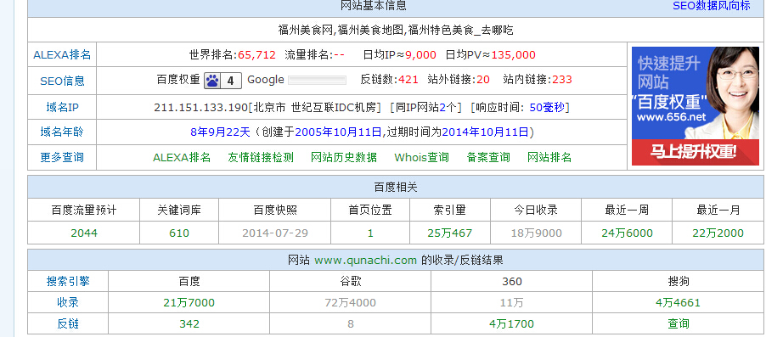The height and width of the screenshot is (337, 766).
Task: Click the 百度流量预计 column header
Action: (x=84, y=210)
